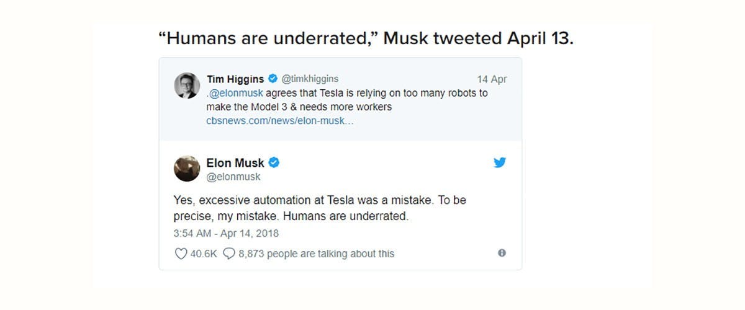Click the 3:54 AM - Apr 14, 2018 timestamp
Image resolution: width=745 pixels, height=310 pixels.
coord(226,233)
